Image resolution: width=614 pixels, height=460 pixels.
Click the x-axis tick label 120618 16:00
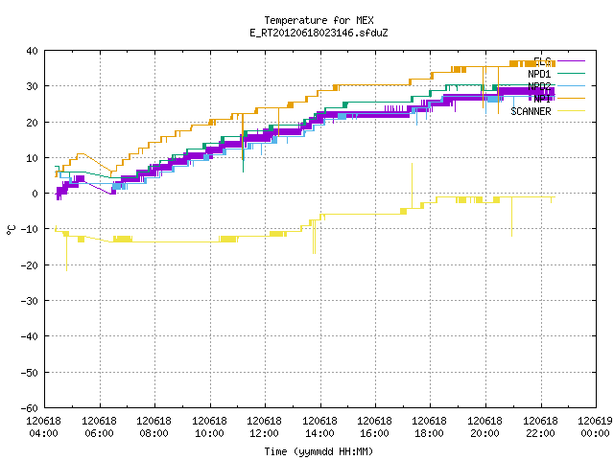pos(375,427)
